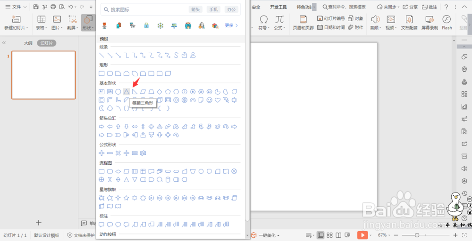This screenshot has width=472, height=241.
Task: Click the shapes panel scrollbar
Action: 247,111
